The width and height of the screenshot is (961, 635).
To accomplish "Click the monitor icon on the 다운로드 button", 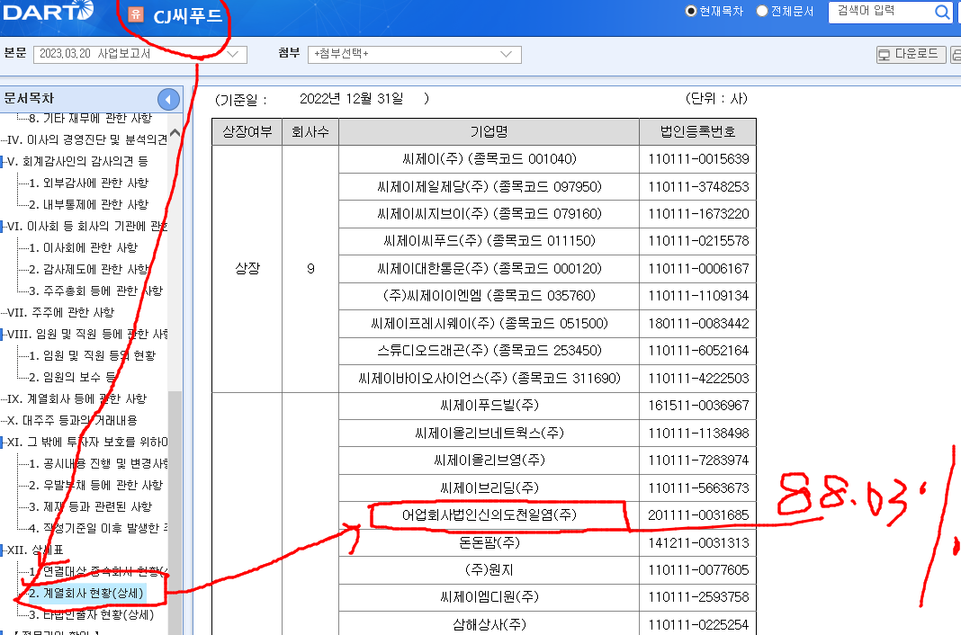I will click(885, 54).
